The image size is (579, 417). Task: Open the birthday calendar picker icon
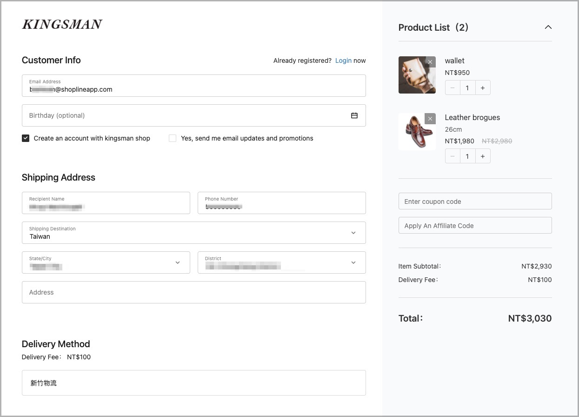pyautogui.click(x=354, y=115)
